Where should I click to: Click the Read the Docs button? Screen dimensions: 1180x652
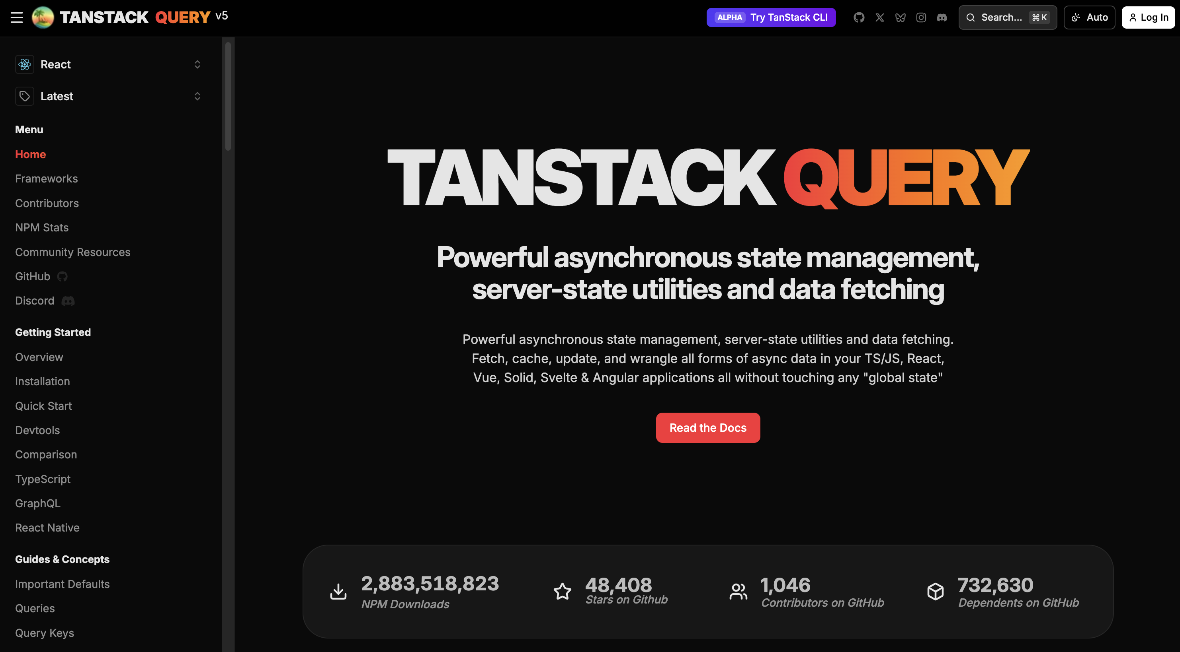pyautogui.click(x=708, y=427)
